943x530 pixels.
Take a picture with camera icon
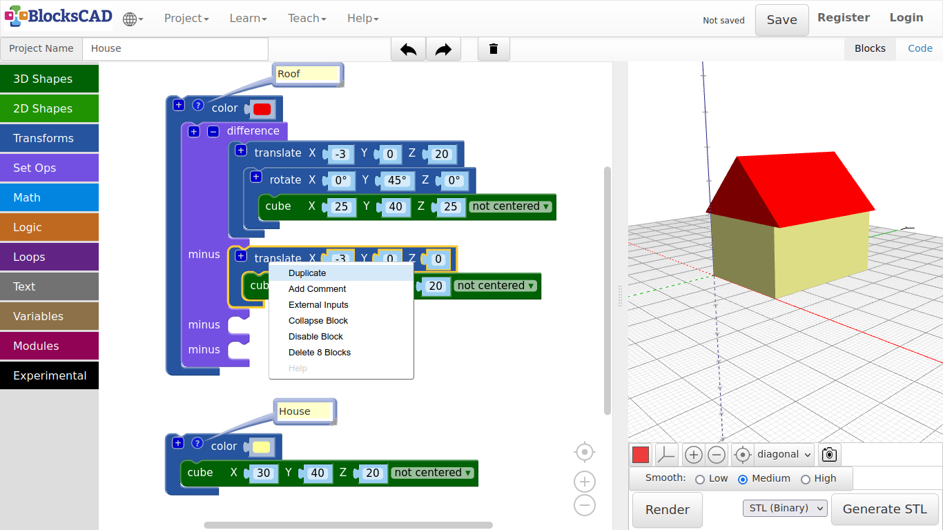[829, 455]
